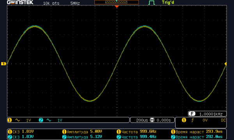Select the channel 1 yellow badge

tap(10, 120)
